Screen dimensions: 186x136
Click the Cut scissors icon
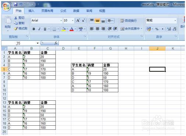click(x=16, y=18)
